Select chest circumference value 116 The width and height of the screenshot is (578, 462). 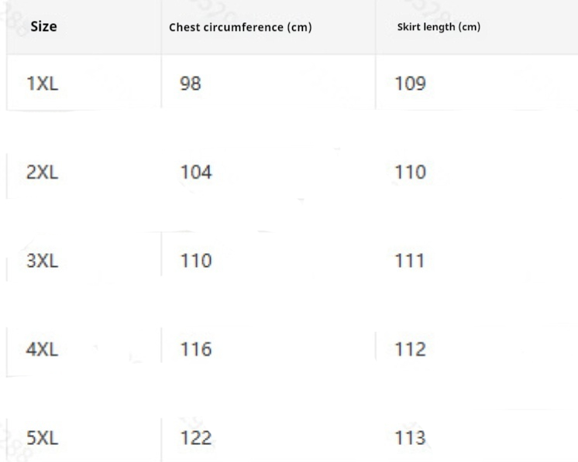point(196,350)
